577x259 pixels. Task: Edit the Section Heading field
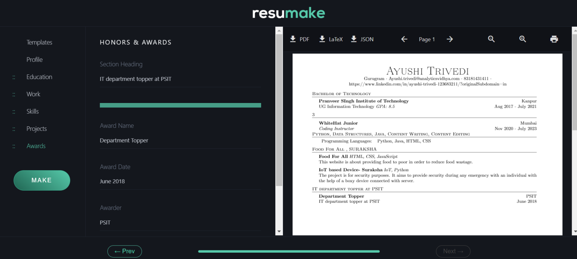pyautogui.click(x=180, y=79)
